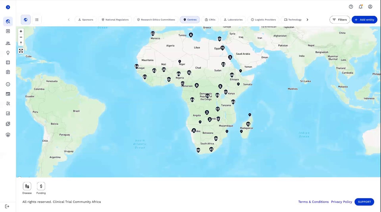Click the logout icon in the sidebar
This screenshot has width=381, height=212.
[x=7, y=207]
